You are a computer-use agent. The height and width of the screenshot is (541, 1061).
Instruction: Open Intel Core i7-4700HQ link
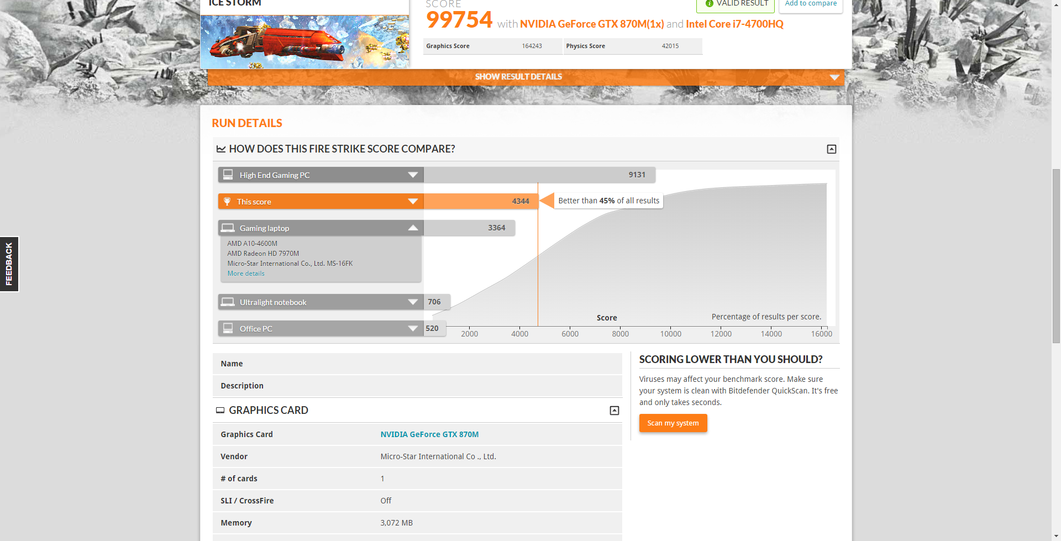[x=734, y=24]
